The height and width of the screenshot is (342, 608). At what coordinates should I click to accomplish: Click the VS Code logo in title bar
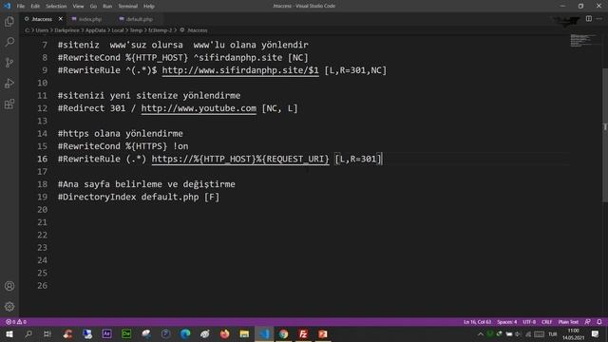[7, 6]
